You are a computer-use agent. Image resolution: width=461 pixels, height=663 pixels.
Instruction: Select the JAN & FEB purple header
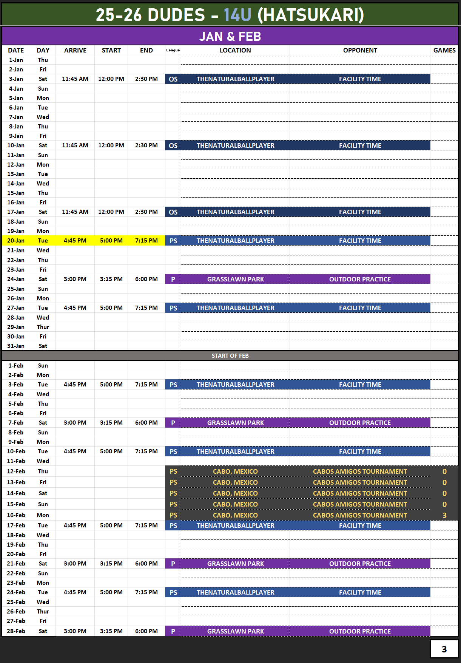[x=230, y=36]
